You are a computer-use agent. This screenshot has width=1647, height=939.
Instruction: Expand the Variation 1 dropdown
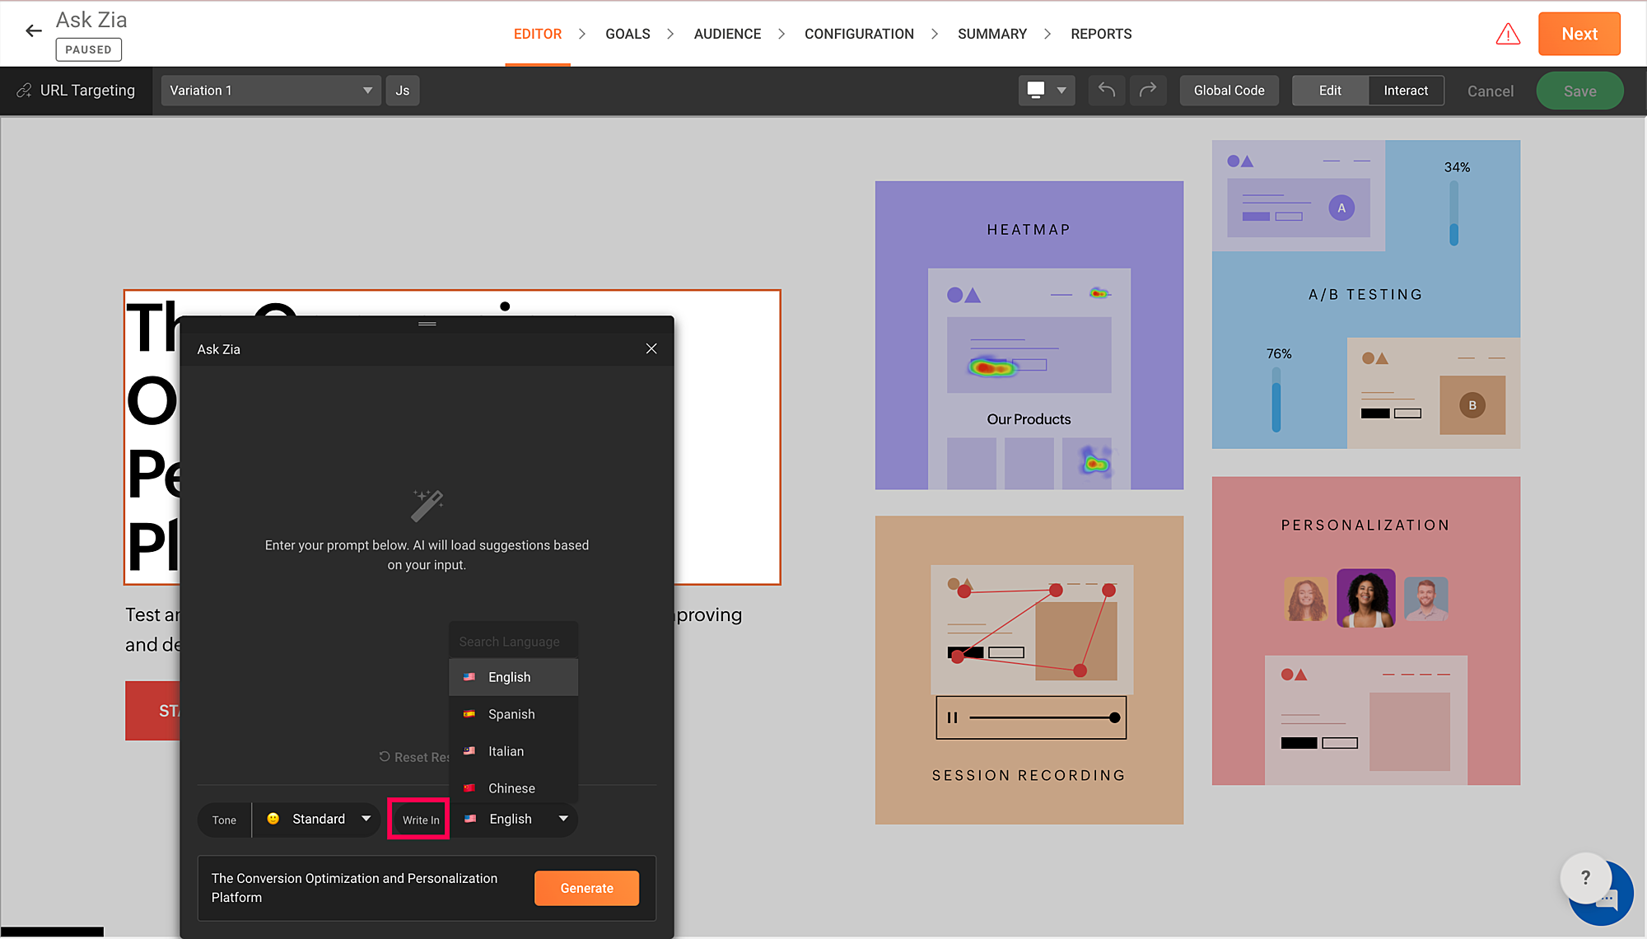(270, 91)
